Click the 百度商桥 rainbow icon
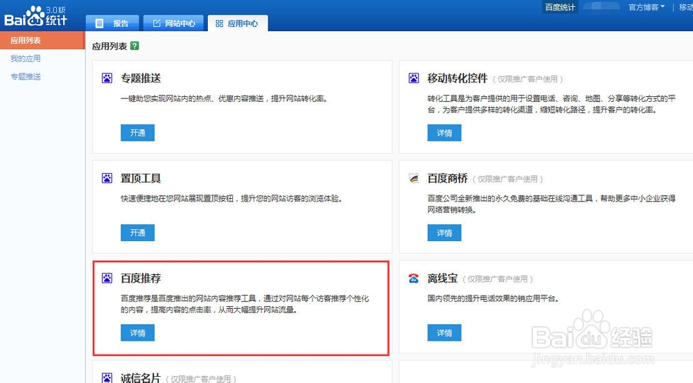Viewport: 693px width, 383px height. 414,178
